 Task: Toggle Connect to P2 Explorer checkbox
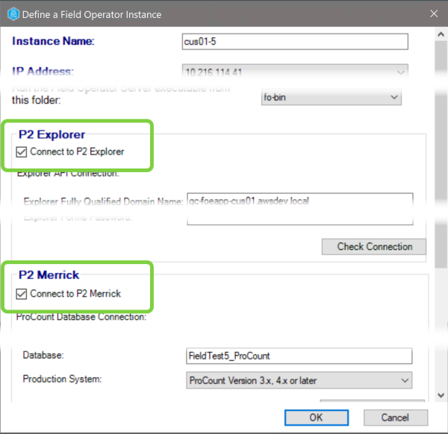22,152
